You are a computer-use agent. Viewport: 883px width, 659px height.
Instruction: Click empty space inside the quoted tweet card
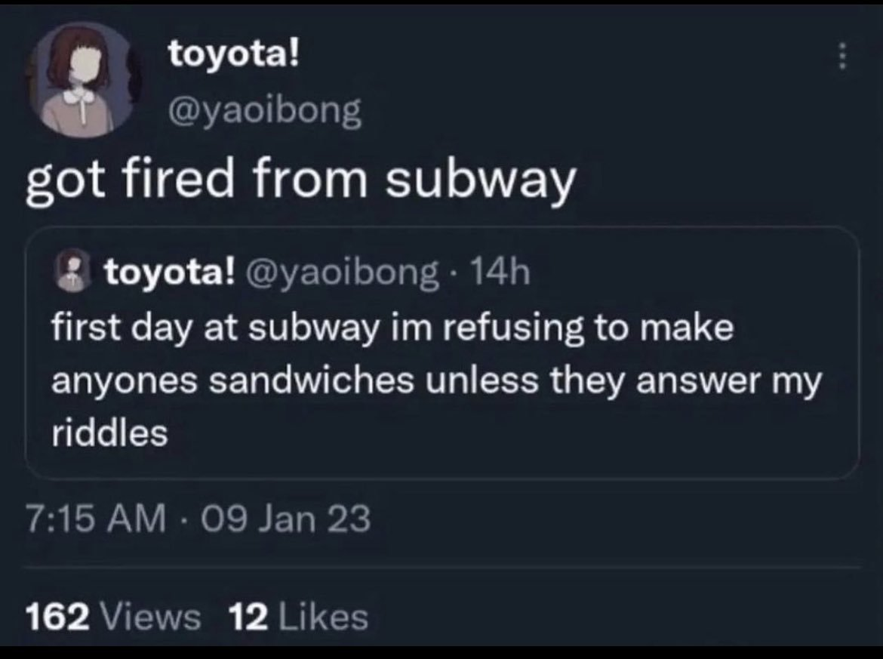[x=528, y=445]
